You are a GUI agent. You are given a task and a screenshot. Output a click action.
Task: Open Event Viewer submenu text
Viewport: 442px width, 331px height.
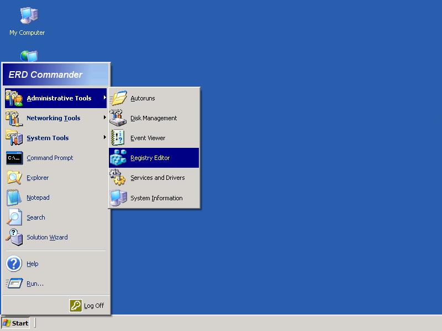click(x=148, y=138)
